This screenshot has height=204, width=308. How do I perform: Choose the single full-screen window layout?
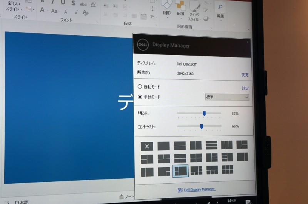click(x=163, y=146)
